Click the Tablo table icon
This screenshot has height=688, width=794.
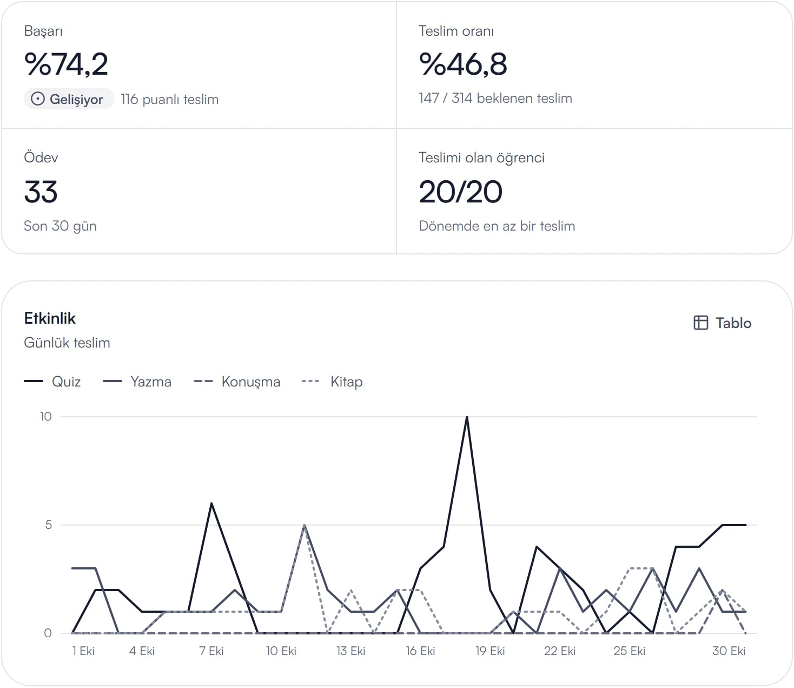[700, 323]
